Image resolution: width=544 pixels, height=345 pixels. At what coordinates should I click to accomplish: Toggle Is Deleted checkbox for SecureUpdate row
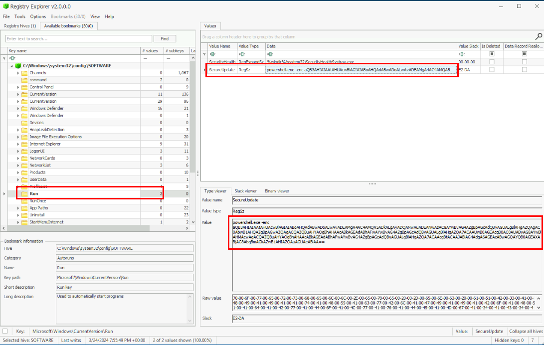pyautogui.click(x=492, y=70)
